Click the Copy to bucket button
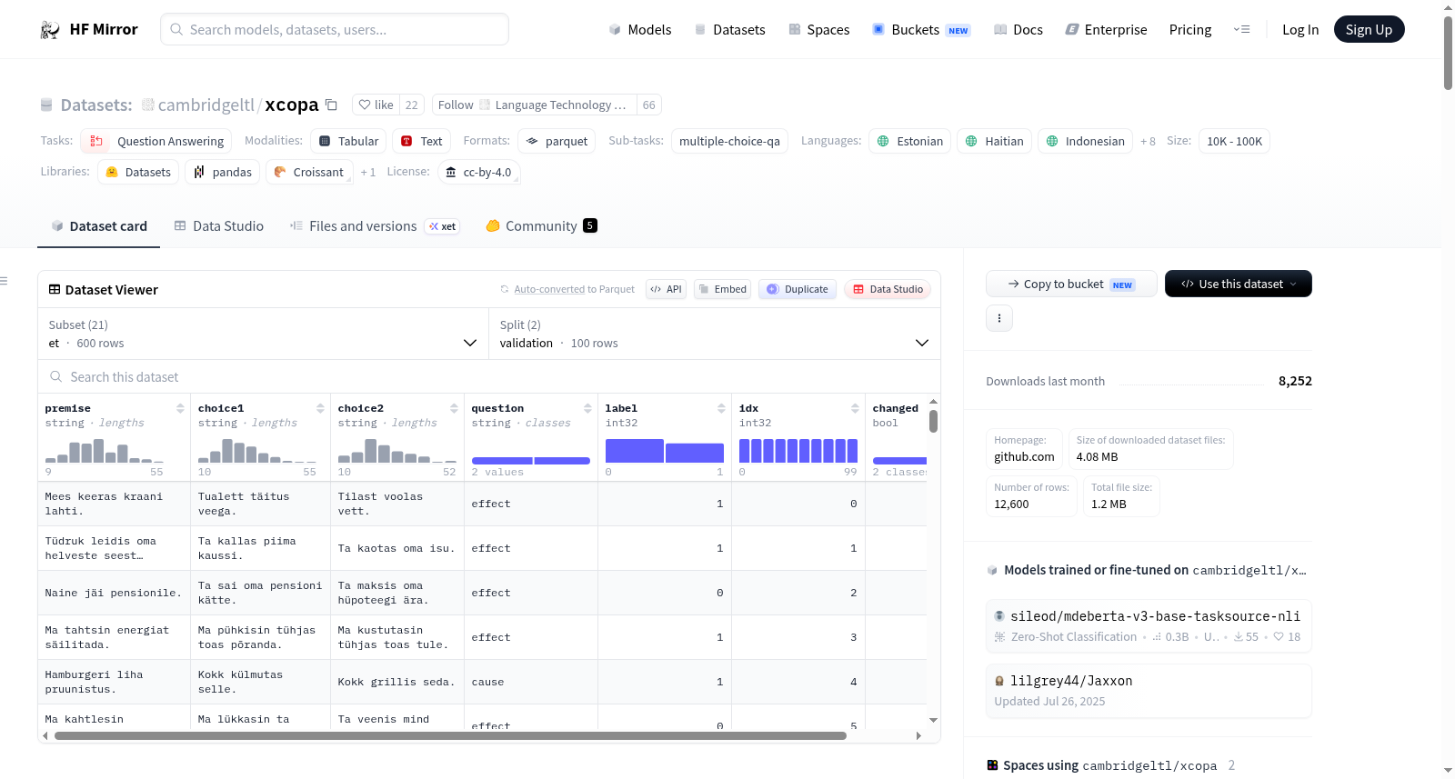 pos(1071,284)
